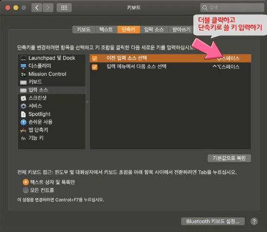Click the 앱 단축키 icon
This screenshot has height=232, width=267.
pyautogui.click(x=23, y=130)
